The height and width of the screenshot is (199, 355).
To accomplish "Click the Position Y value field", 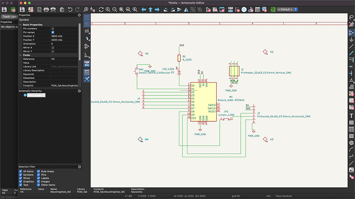I will point(64,40).
